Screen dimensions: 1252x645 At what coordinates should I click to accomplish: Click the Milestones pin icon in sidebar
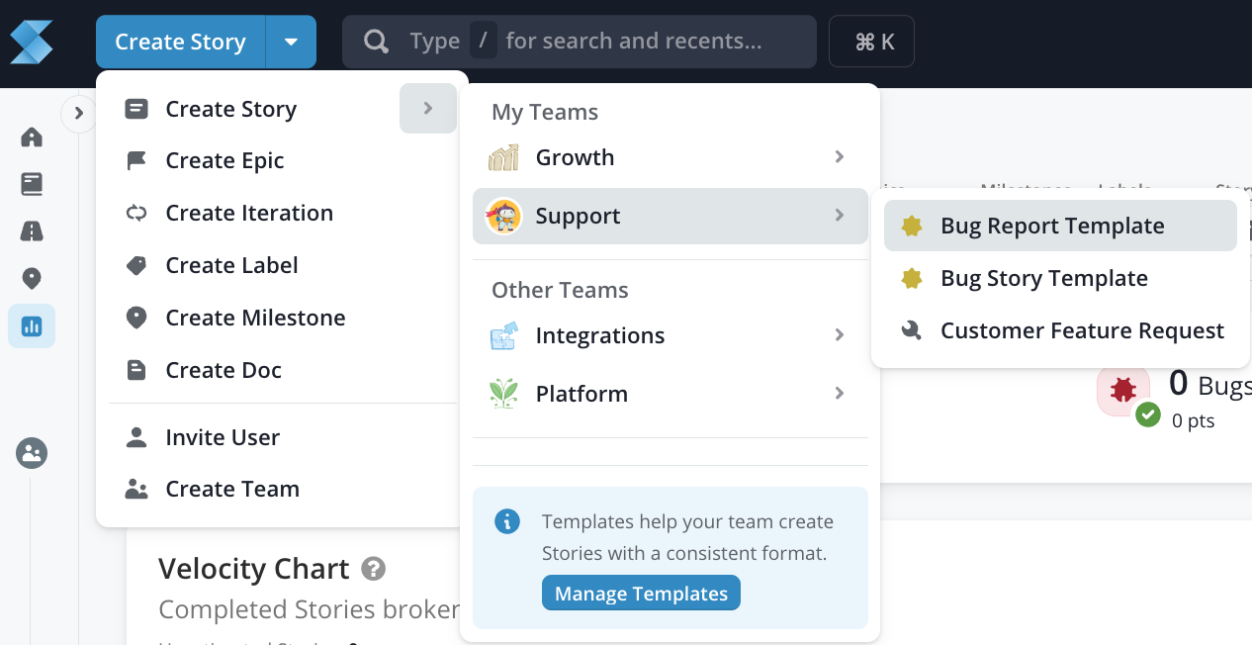(32, 279)
